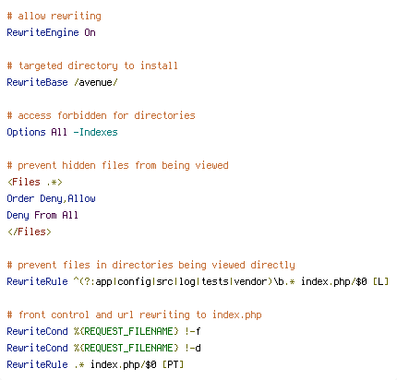
Task: Click the app|config|src regex pattern
Action: coord(184,281)
